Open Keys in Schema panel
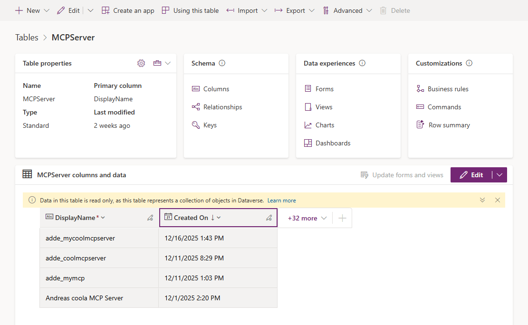Viewport: 528px width, 325px height. 210,125
